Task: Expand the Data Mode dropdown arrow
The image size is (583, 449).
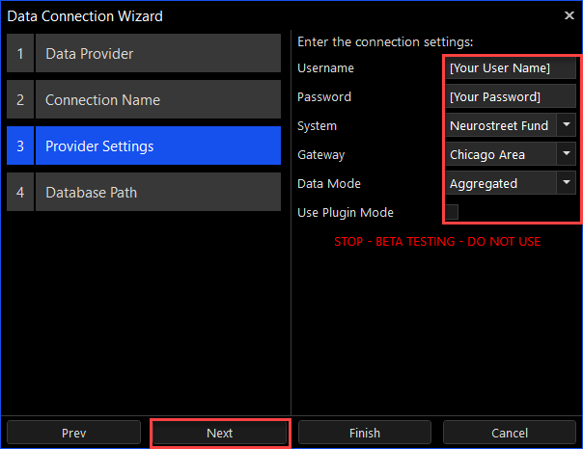Action: pos(566,183)
